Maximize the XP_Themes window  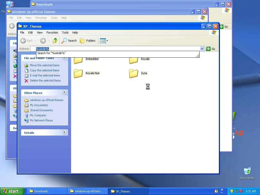pyautogui.click(x=209, y=26)
